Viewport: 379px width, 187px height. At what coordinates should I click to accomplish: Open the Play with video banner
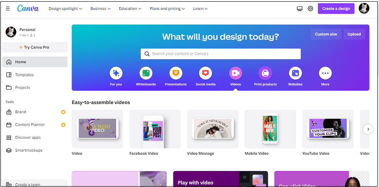coord(220,179)
